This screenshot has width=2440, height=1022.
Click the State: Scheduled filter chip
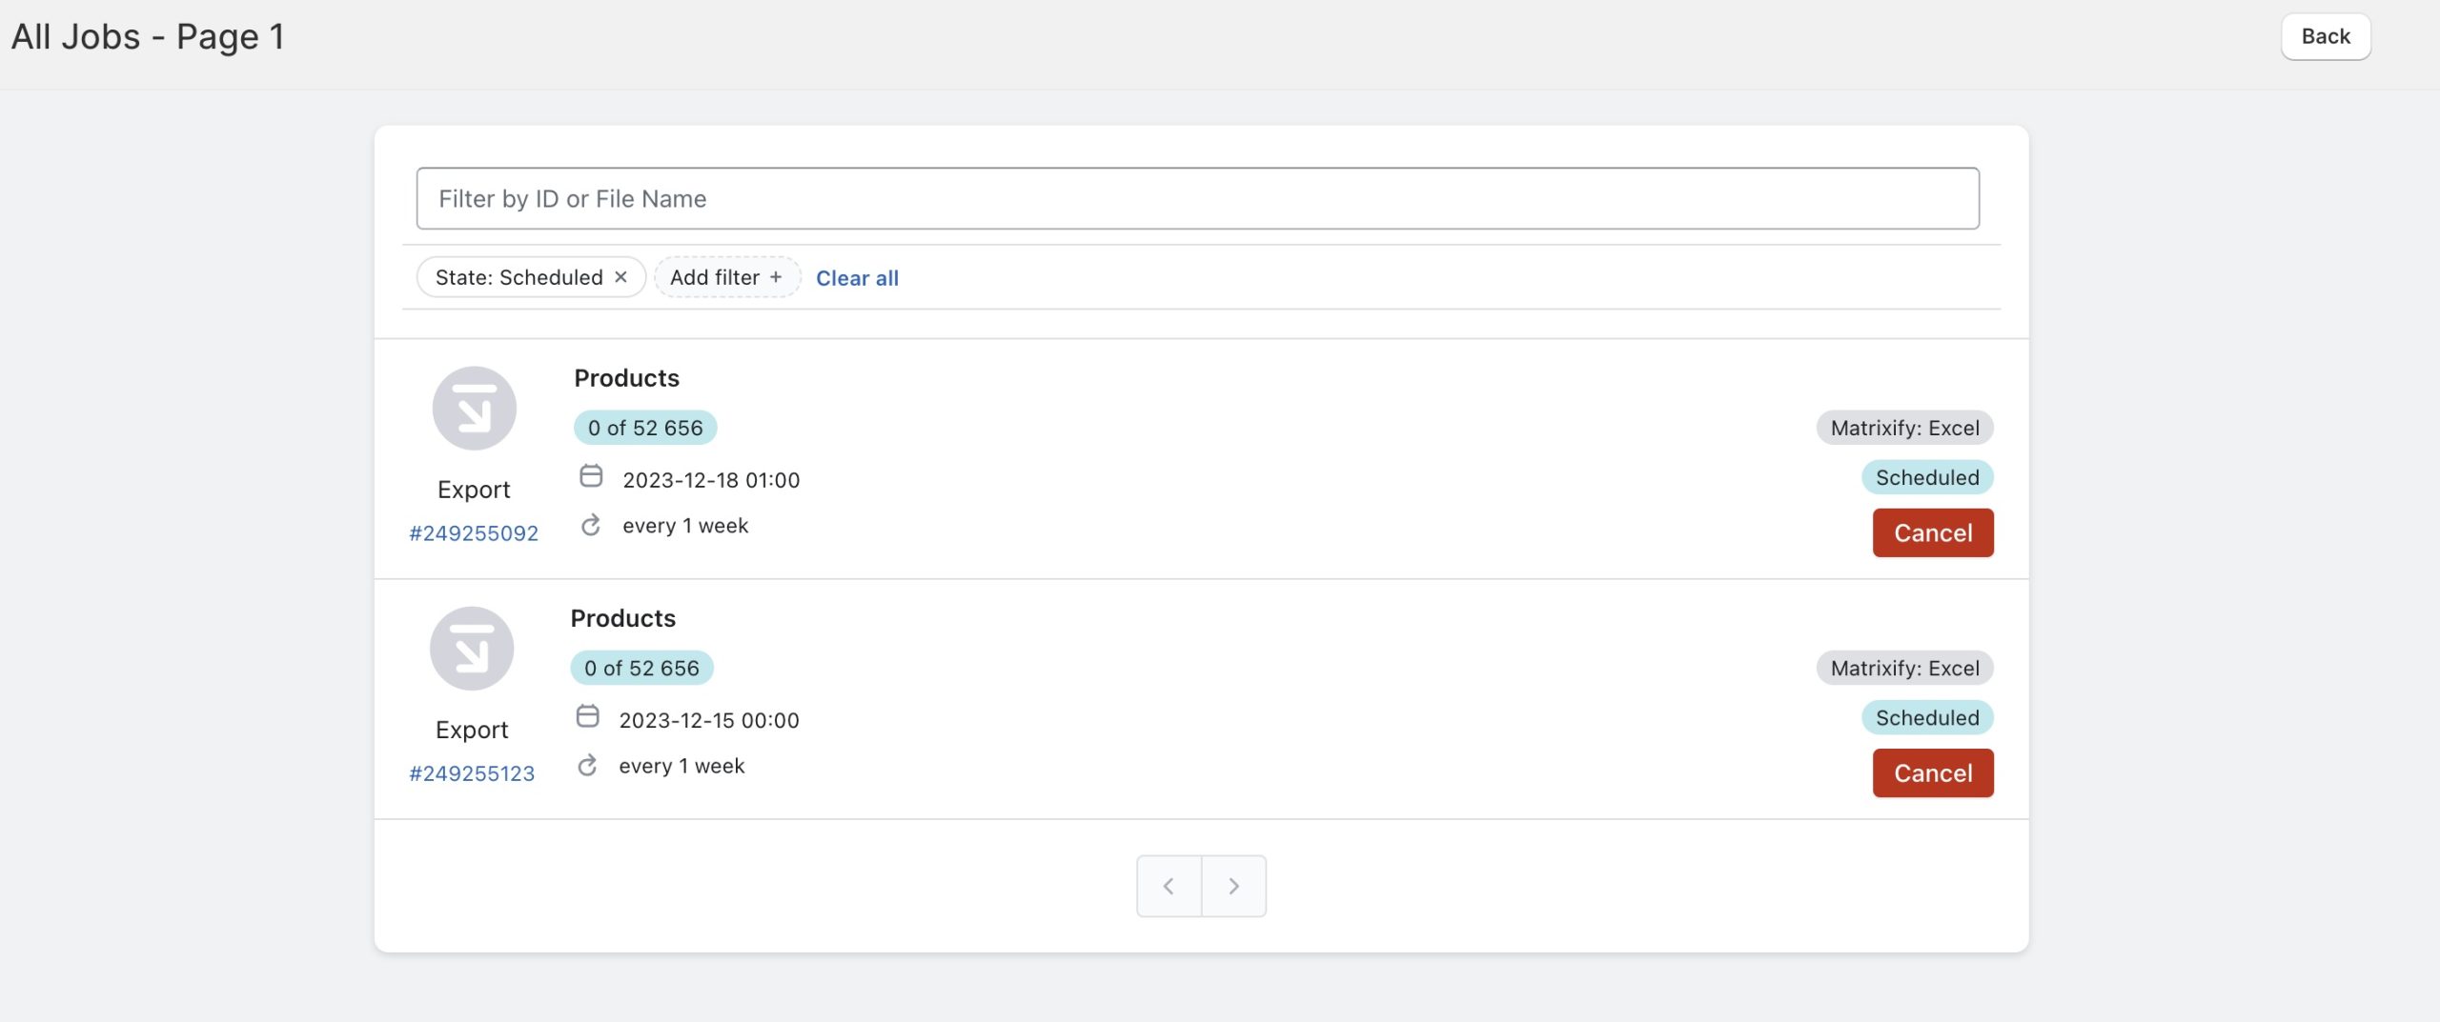(518, 277)
